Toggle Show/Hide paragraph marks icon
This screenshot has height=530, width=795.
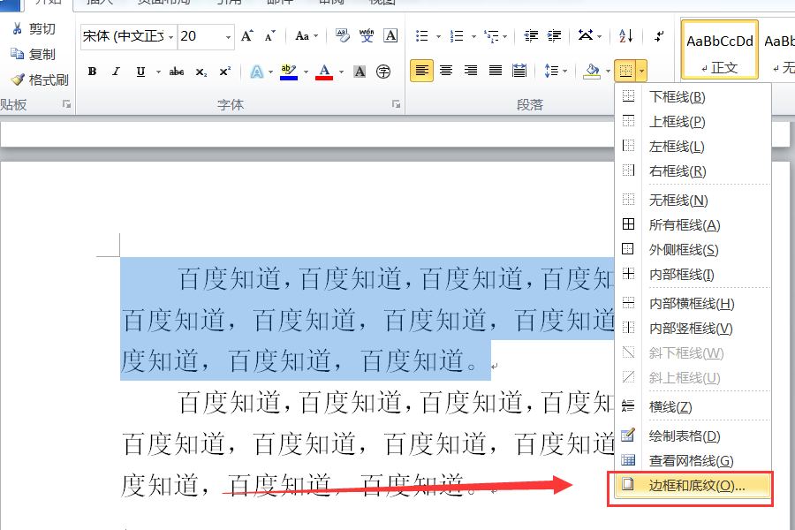pos(659,36)
